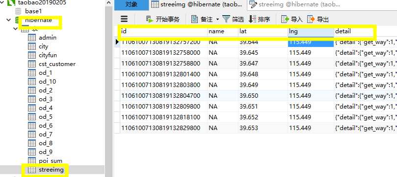Click id cell 11061007130819132801400

[x=164, y=74]
